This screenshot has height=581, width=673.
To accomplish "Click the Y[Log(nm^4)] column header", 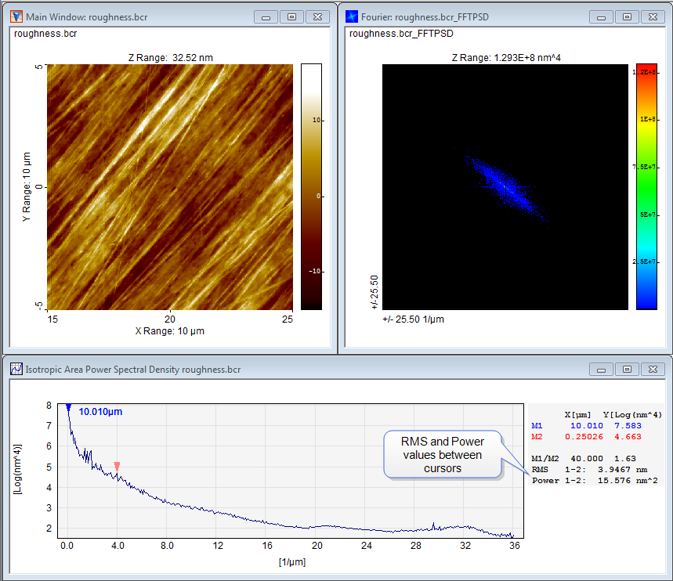I will [632, 414].
